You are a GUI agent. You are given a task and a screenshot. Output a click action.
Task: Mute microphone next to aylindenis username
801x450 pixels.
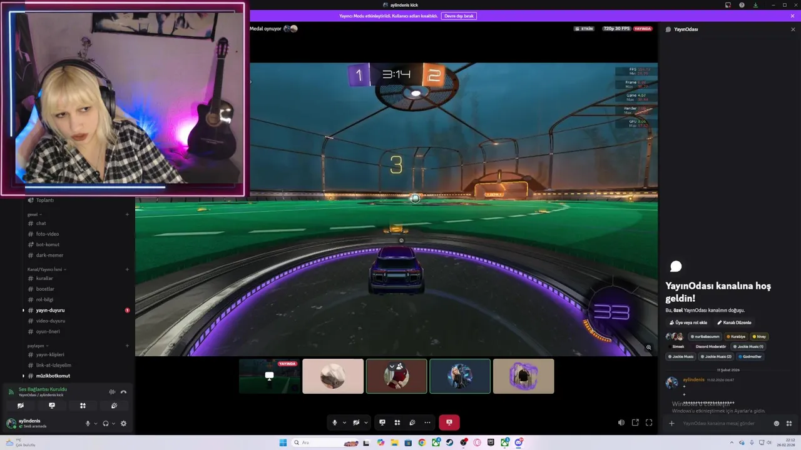[88, 423]
